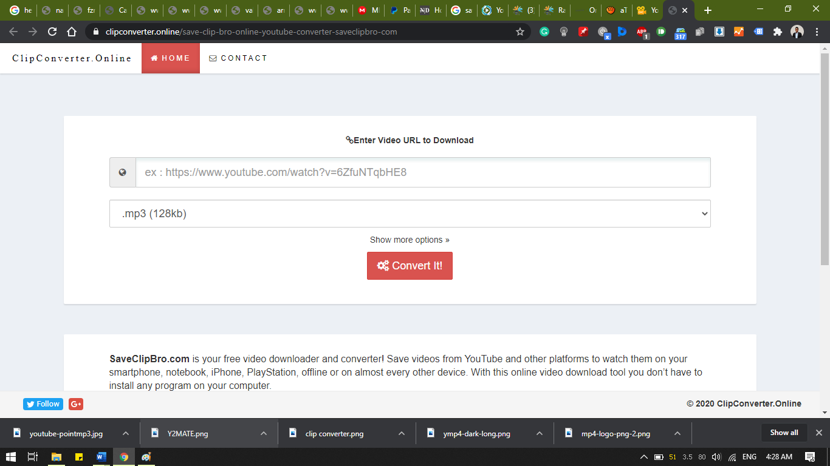Switch to the first Google tab
Screen dimensions: 830x466
point(21,10)
